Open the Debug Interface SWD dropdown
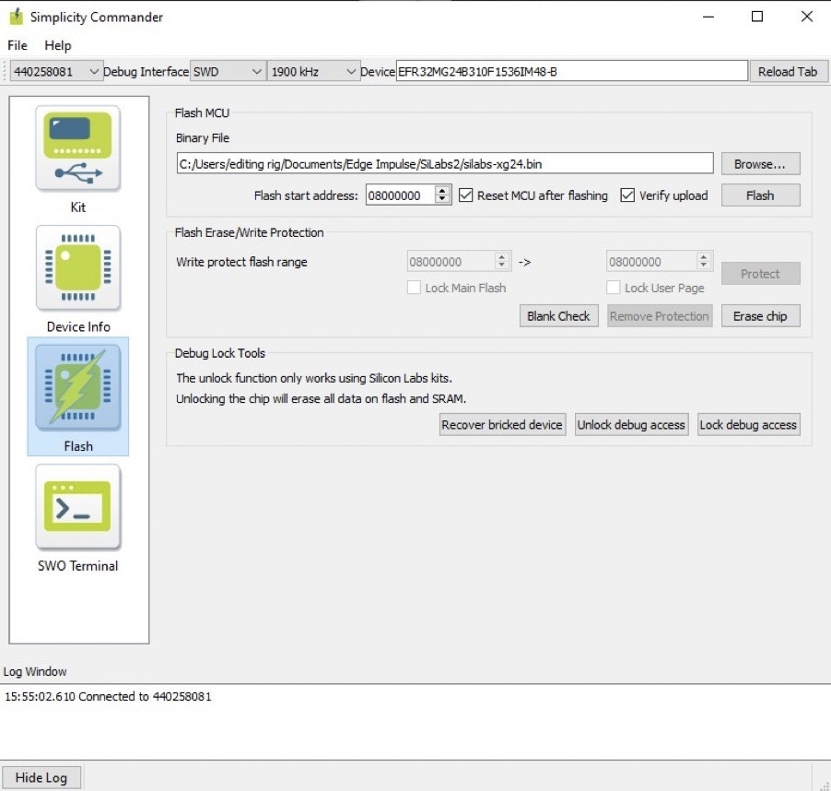This screenshot has width=831, height=791. (x=228, y=72)
